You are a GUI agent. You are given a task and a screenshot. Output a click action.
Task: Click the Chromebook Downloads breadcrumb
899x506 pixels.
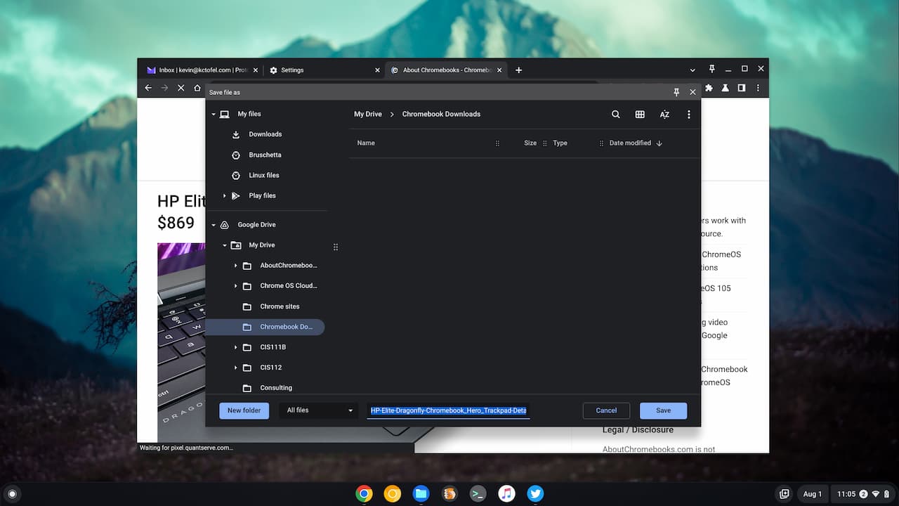click(x=441, y=114)
